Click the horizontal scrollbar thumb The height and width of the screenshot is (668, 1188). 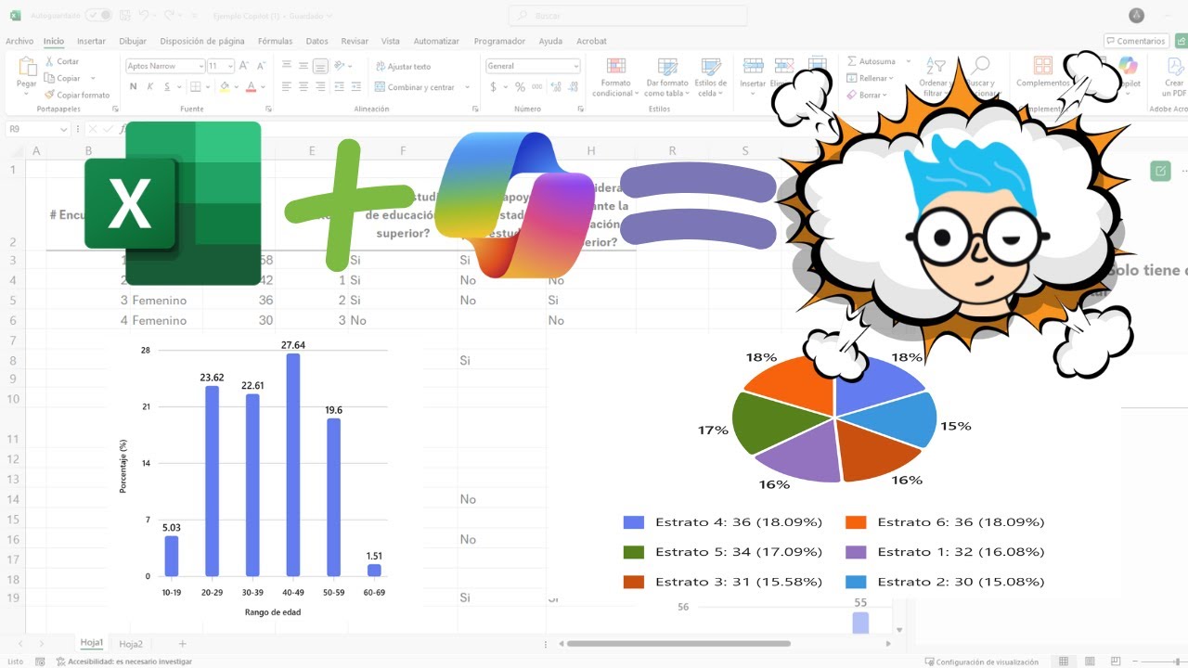coord(678,643)
